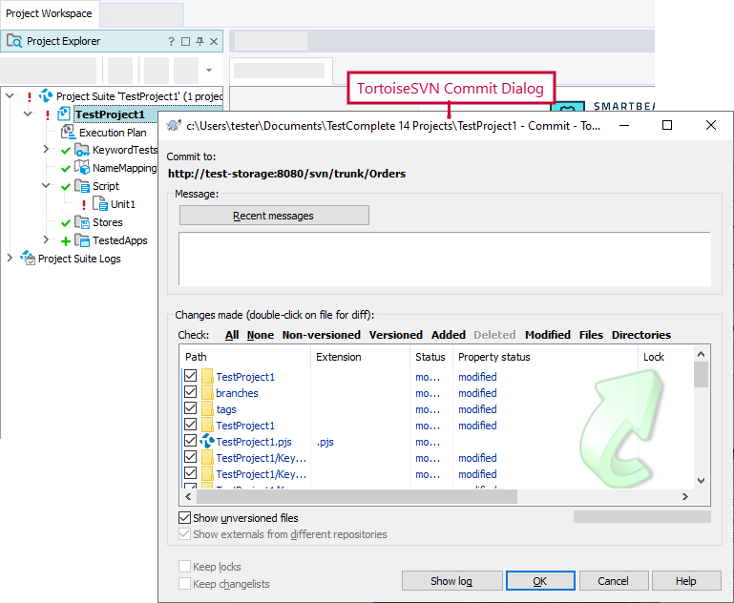
Task: Click inside the commit message text box
Action: (445, 259)
